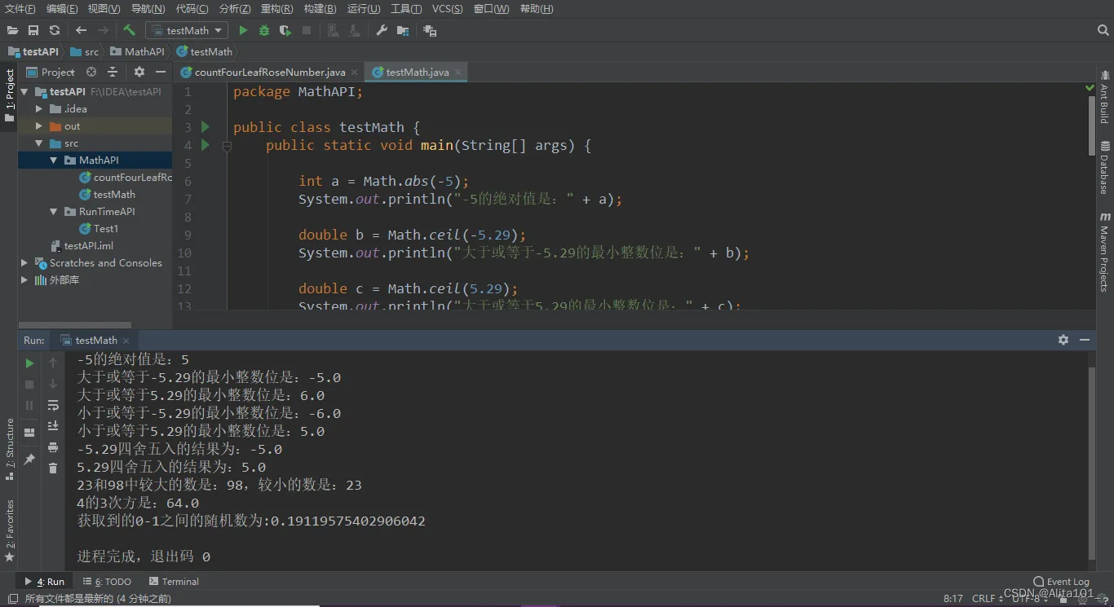Image resolution: width=1114 pixels, height=607 pixels.
Task: Run testMath with green toolbar play button
Action: click(243, 30)
